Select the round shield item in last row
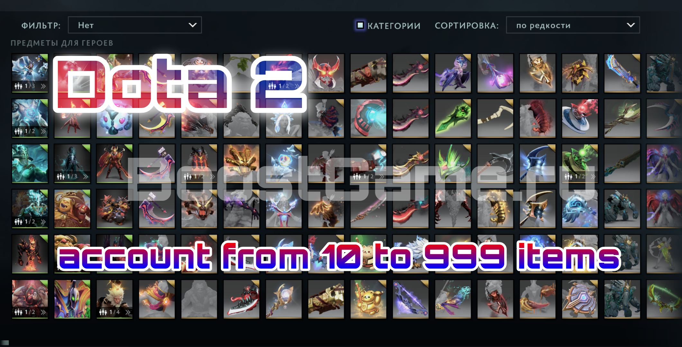Viewport: 682px width, 347px height. coord(580,299)
